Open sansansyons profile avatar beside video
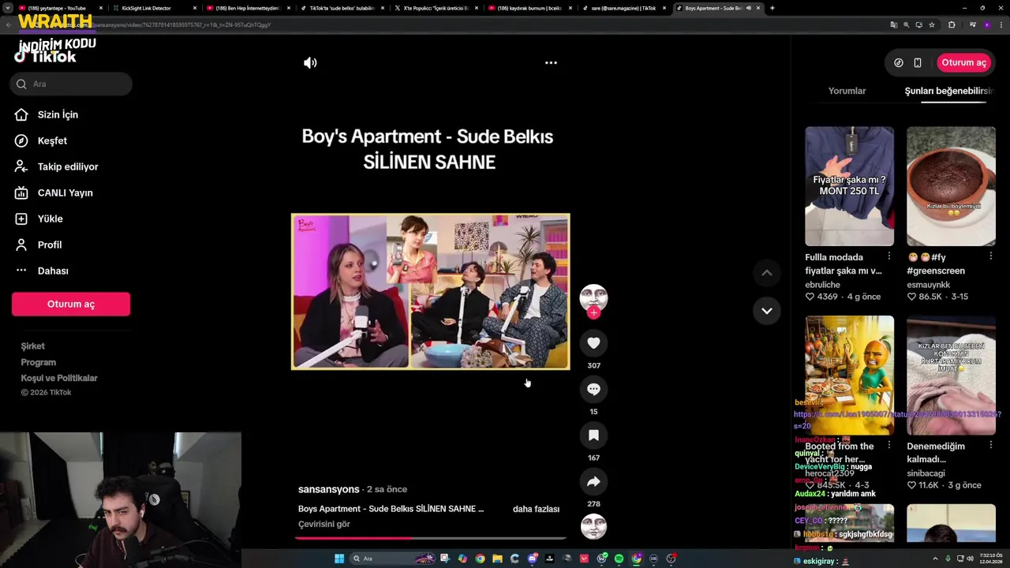 click(x=593, y=297)
